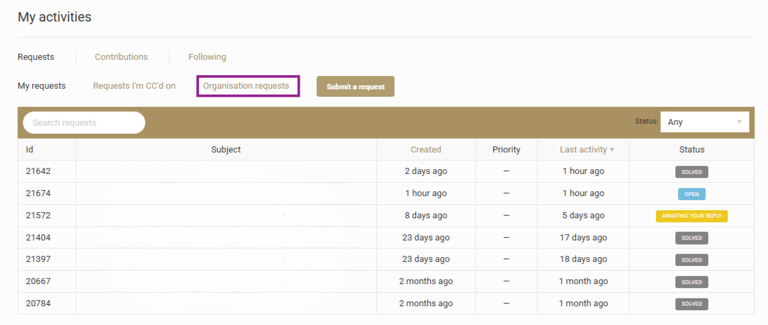Click the Submit a request button
Image resolution: width=768 pixels, height=325 pixels.
(355, 87)
